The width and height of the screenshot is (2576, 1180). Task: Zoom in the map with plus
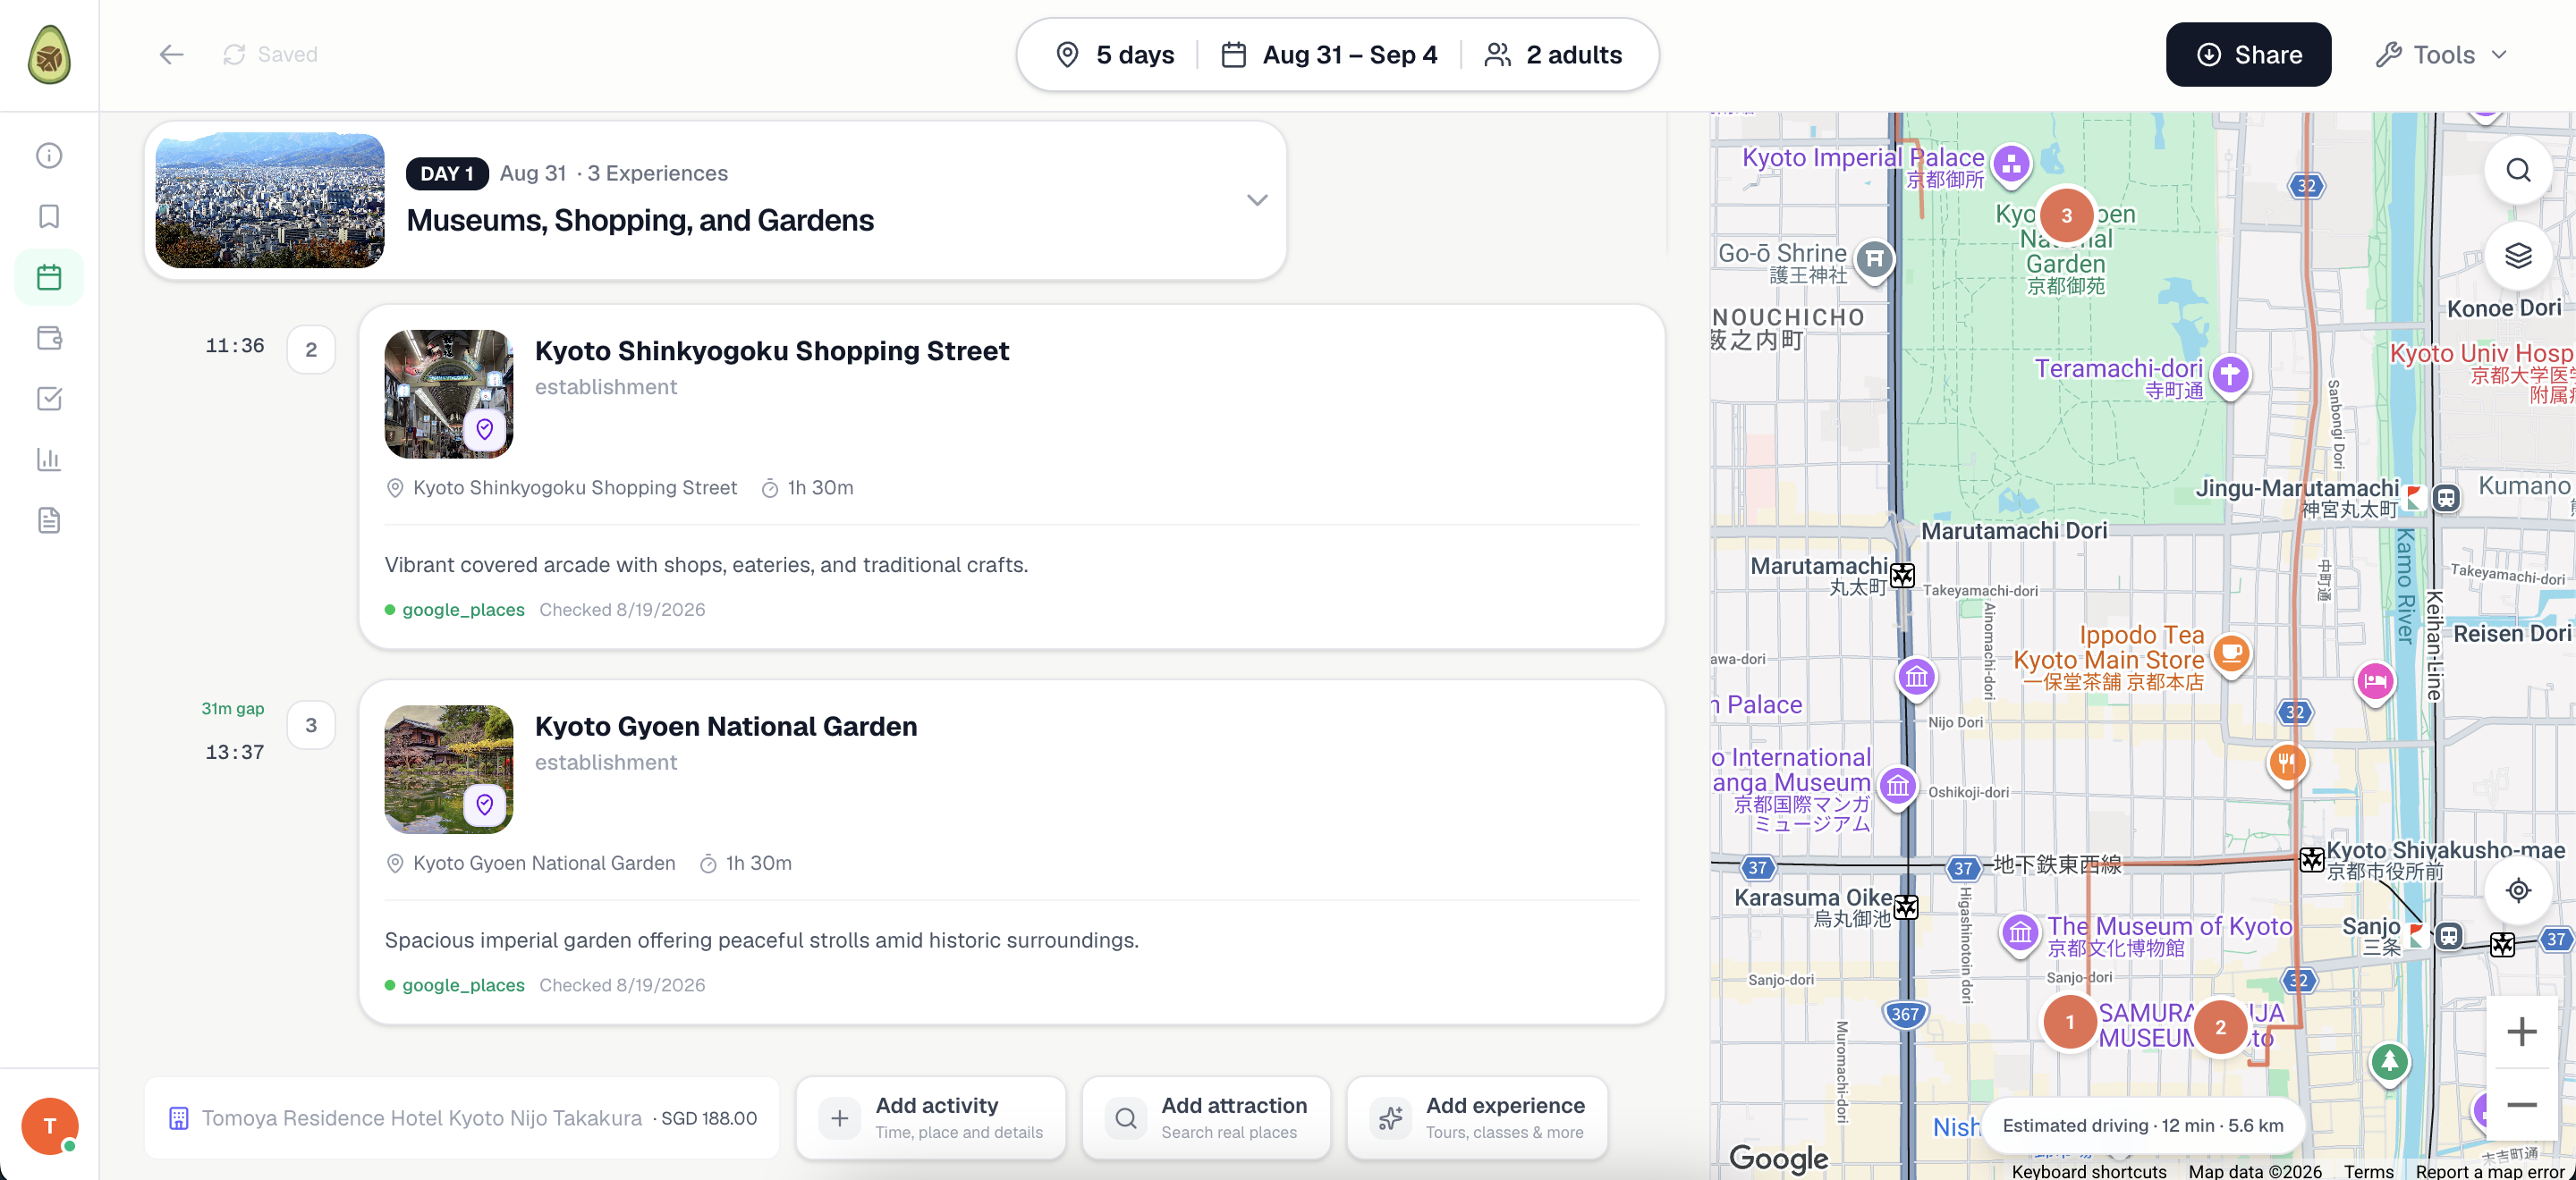click(x=2521, y=1031)
